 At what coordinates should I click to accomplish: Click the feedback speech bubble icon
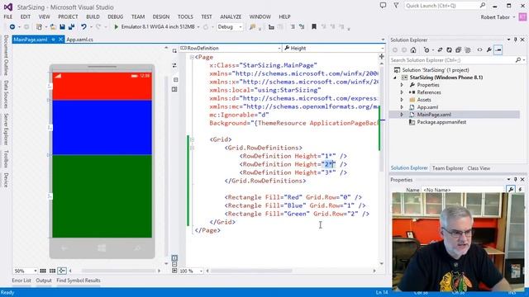click(x=383, y=6)
